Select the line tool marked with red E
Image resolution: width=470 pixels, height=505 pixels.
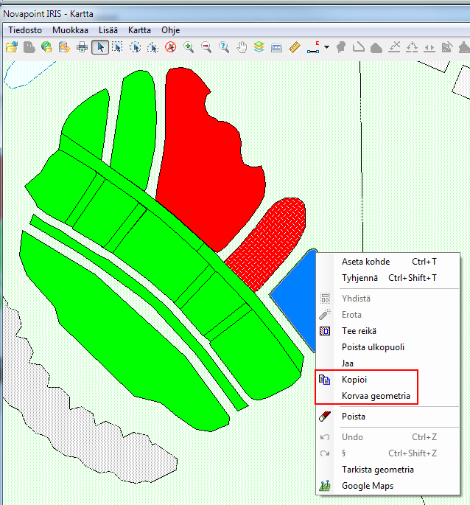pyautogui.click(x=313, y=47)
